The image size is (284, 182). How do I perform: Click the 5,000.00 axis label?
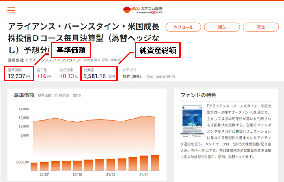point(22,162)
